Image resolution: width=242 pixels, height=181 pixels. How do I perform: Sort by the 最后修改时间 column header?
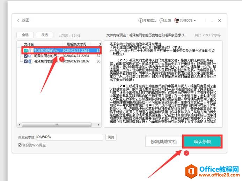click(76, 44)
